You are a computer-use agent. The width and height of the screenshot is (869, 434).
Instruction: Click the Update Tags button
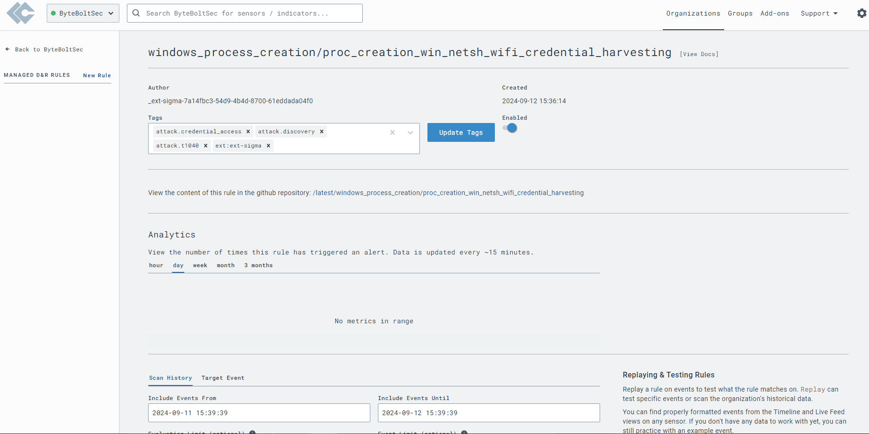coord(461,132)
